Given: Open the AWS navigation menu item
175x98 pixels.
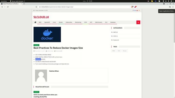Looking at the screenshot, I should point(40,22).
